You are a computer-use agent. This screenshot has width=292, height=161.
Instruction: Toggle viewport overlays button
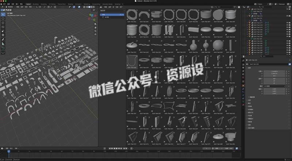pos(79,7)
